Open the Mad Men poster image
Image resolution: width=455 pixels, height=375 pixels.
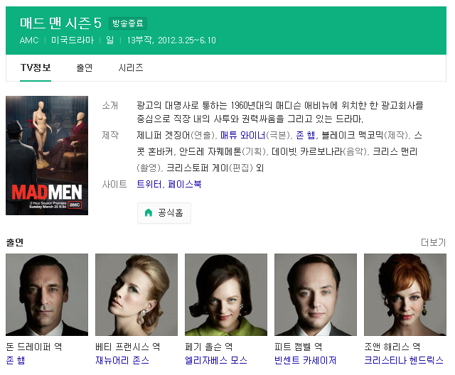[47, 156]
